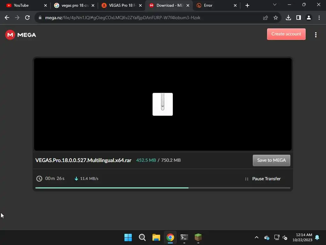Open the Chrome three-dot menu
326x245 pixels.
[x=319, y=18]
